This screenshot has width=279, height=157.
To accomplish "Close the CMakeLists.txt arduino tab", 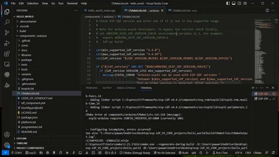I will point(162,10).
